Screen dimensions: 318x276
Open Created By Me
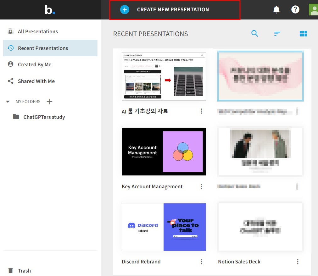point(50,64)
